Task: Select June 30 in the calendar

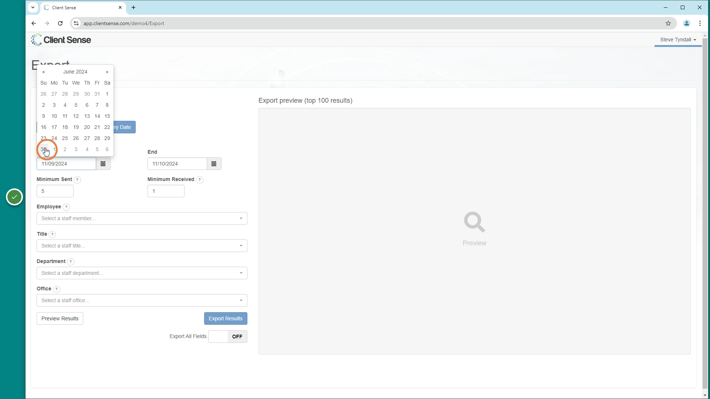Action: [44, 149]
